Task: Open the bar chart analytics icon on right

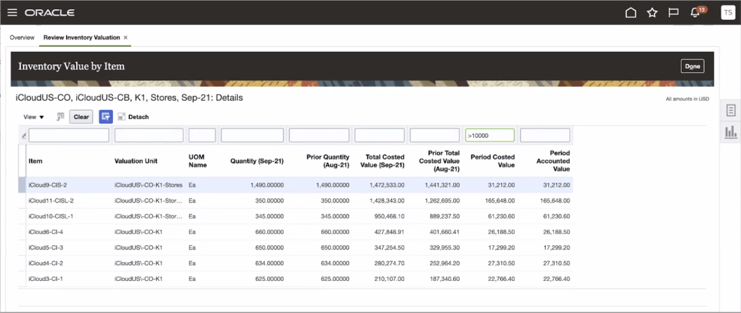Action: tap(730, 132)
